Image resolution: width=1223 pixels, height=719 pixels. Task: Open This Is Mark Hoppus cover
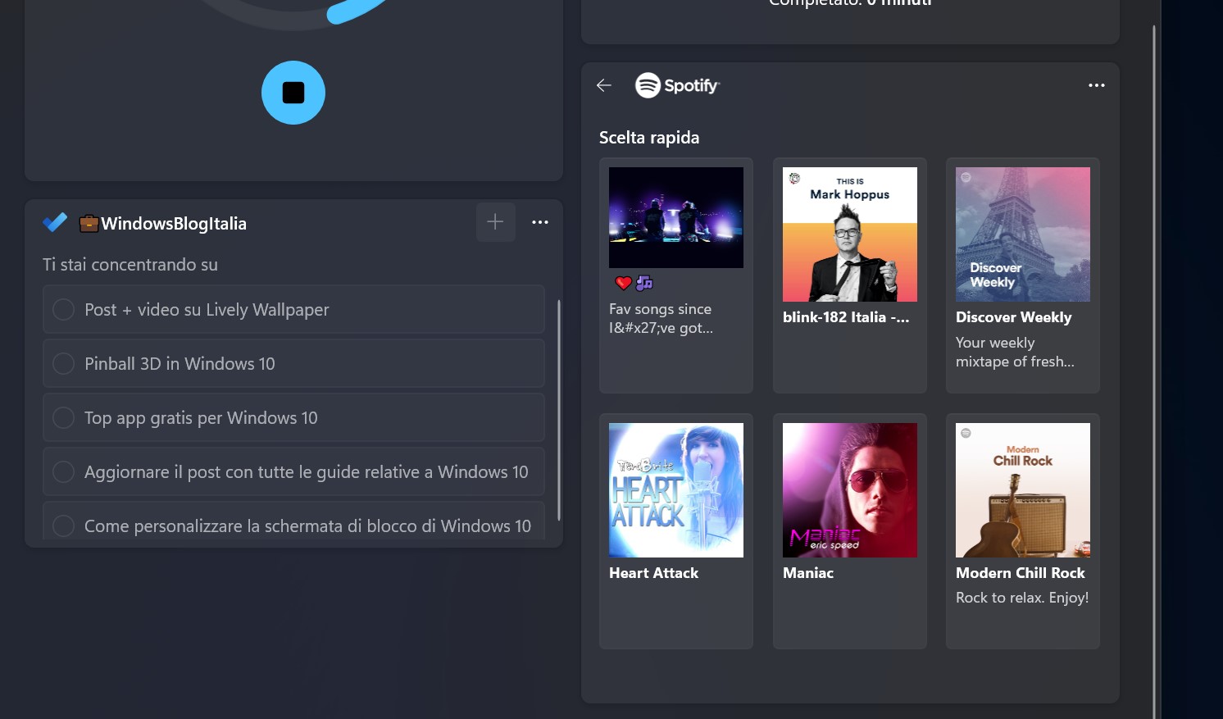(850, 234)
